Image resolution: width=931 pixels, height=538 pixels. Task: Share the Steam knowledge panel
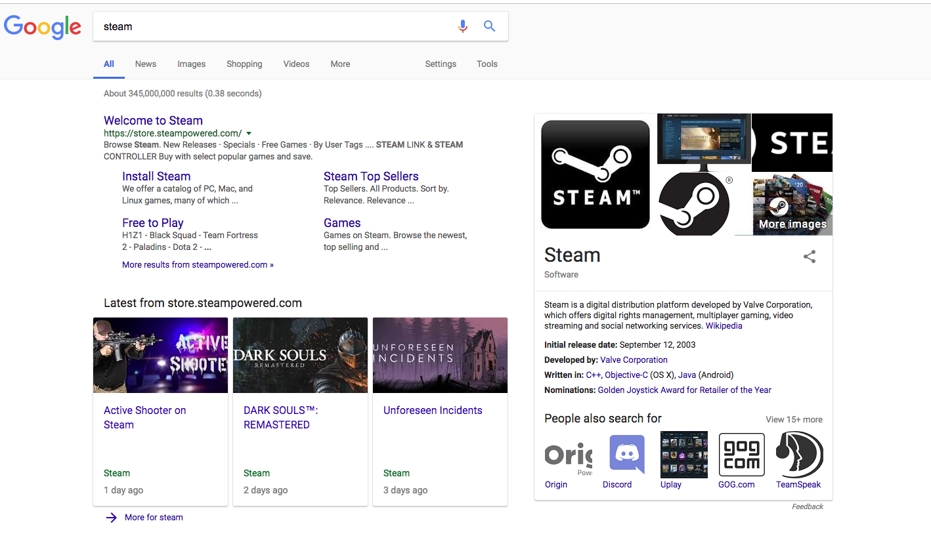(x=810, y=257)
